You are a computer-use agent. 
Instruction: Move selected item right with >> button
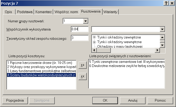(x=82, y=65)
